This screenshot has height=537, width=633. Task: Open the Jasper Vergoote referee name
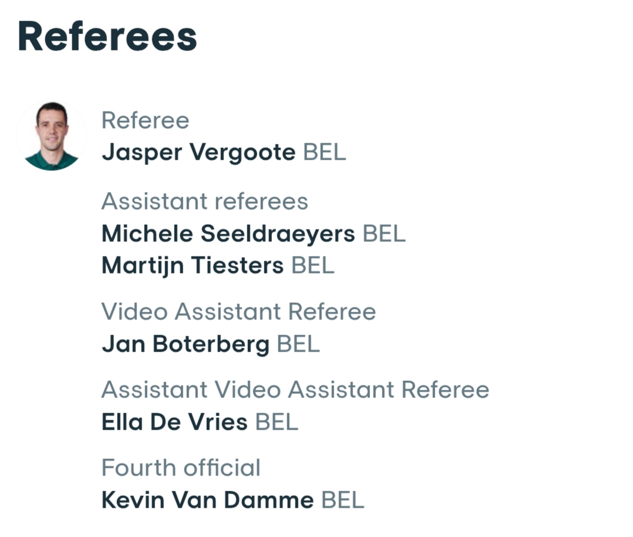tap(198, 153)
